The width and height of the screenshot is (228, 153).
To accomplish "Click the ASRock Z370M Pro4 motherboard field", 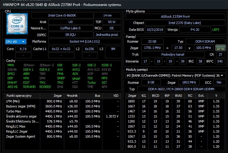I will tap(175, 17).
